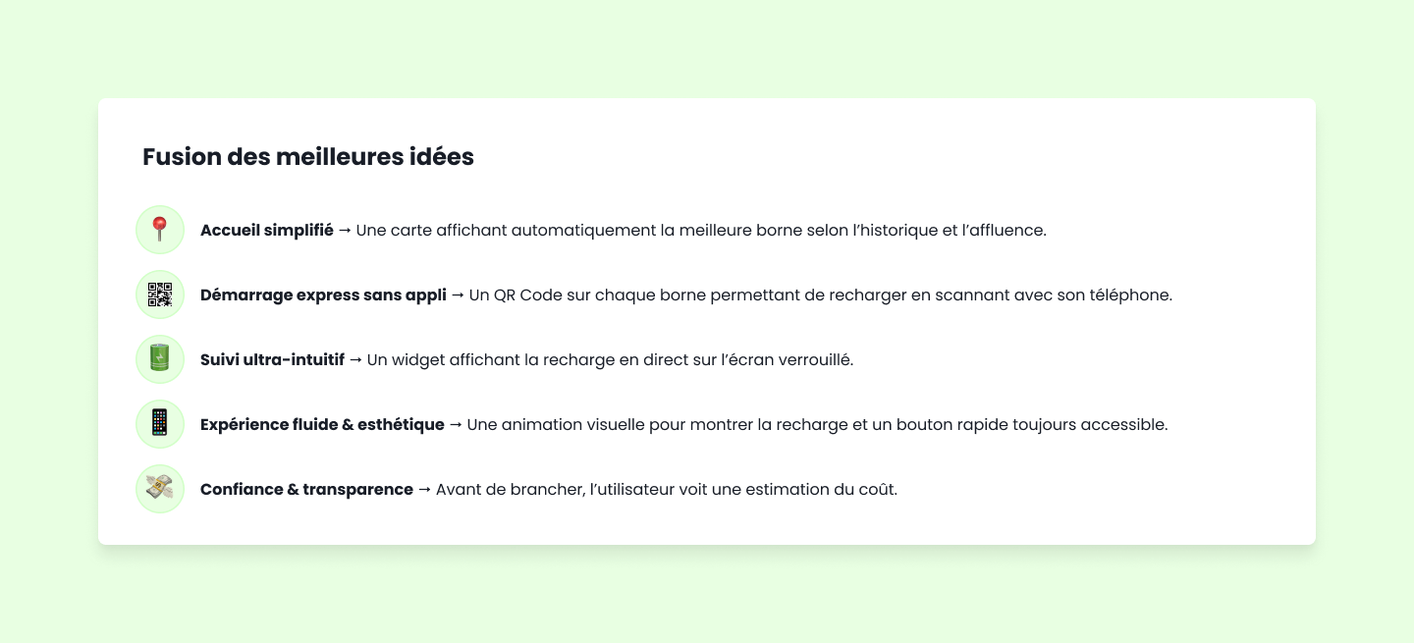Click the lock screen widget description
1414x643 pixels.
(x=610, y=360)
